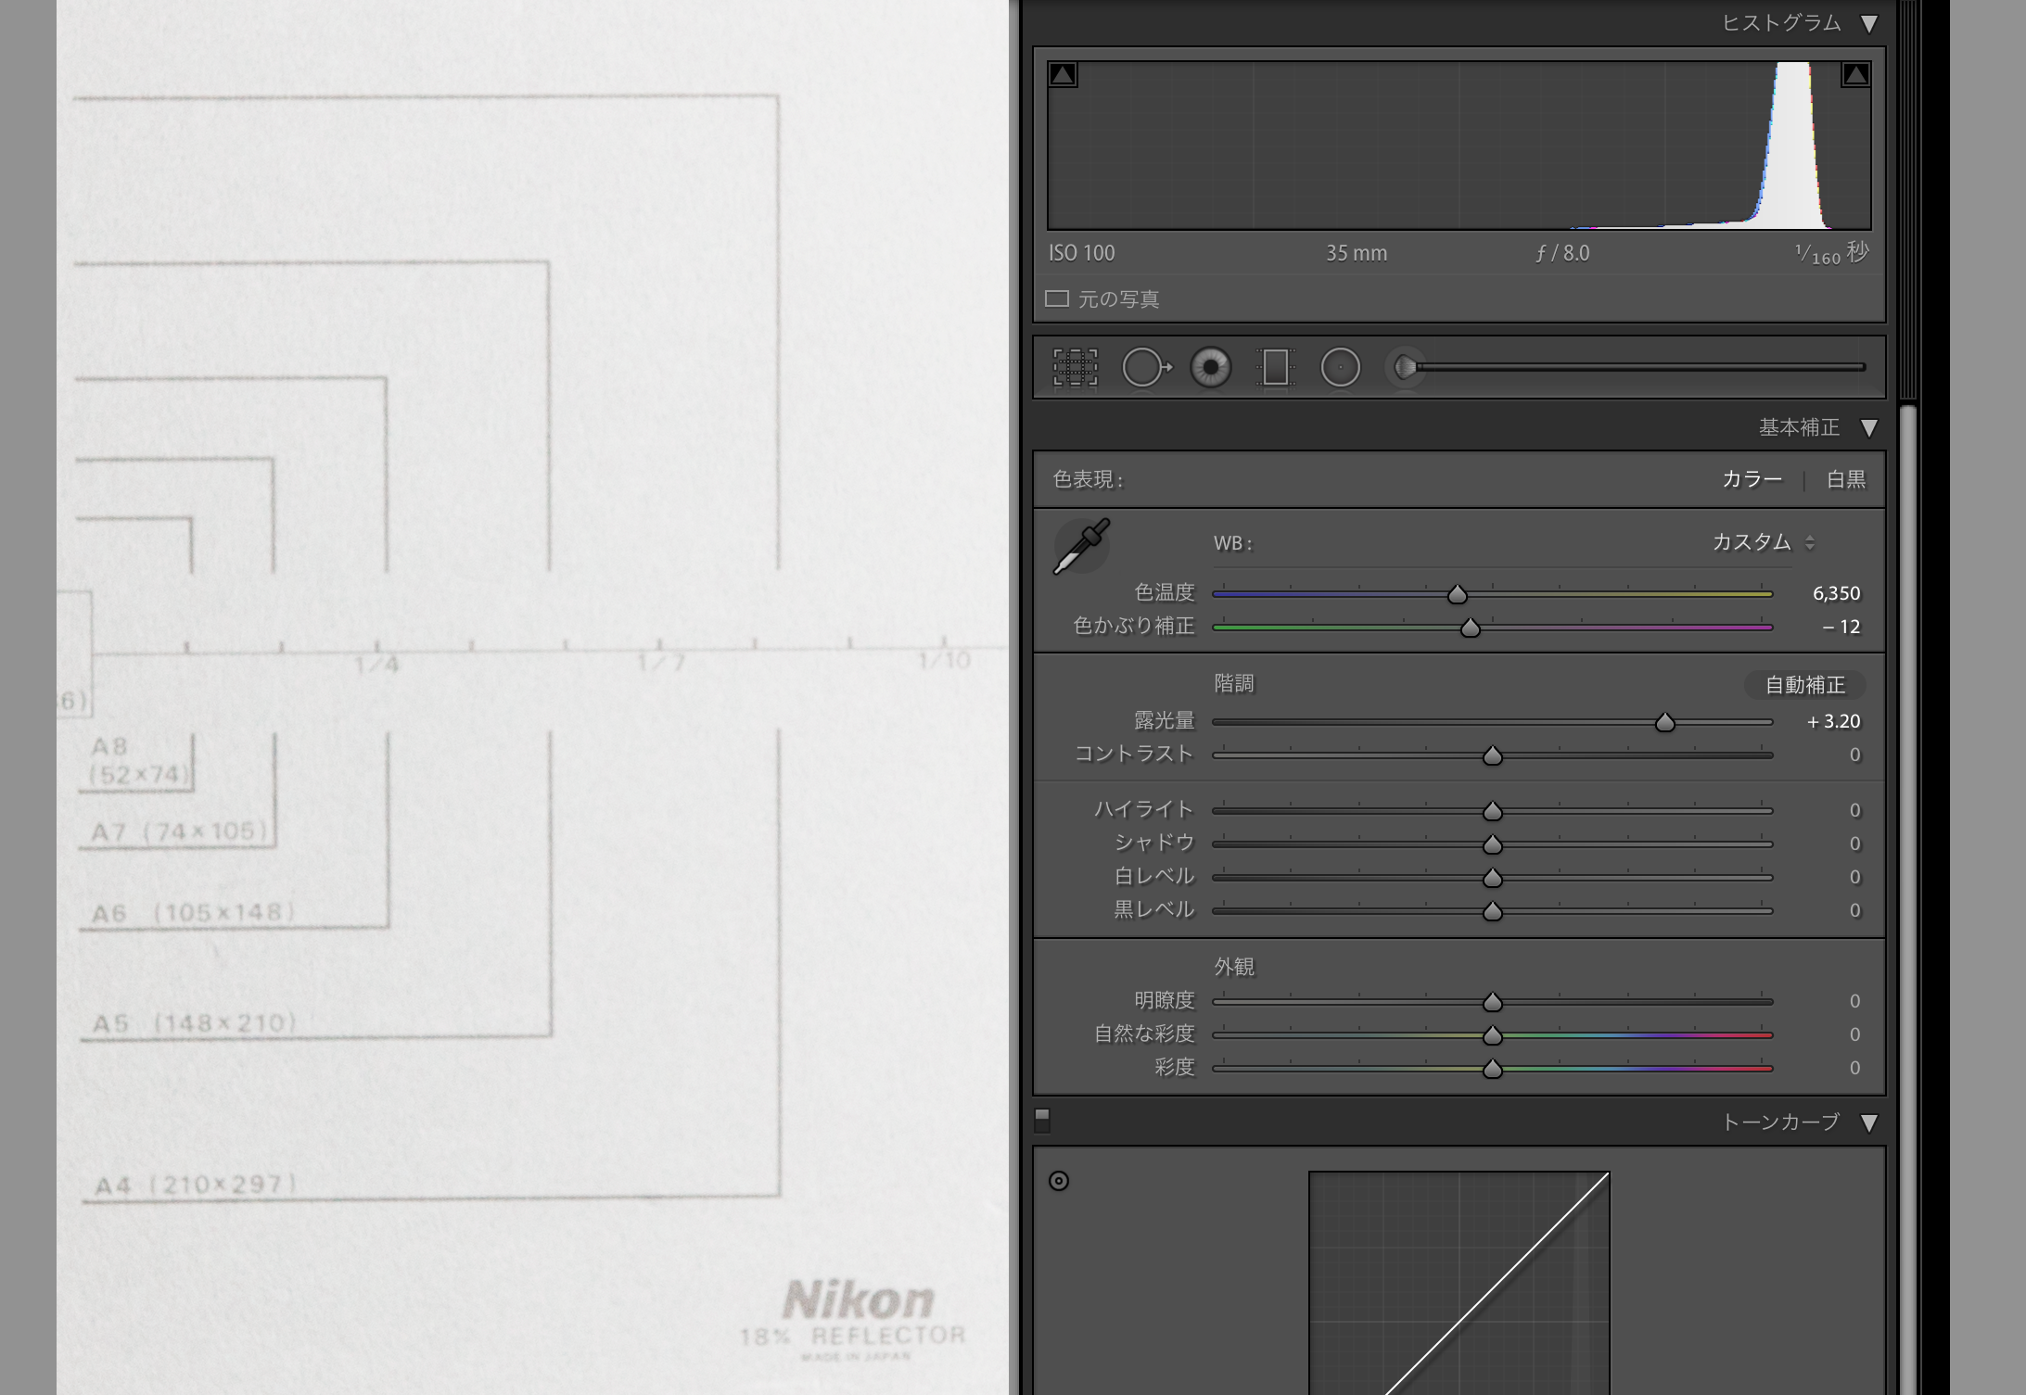Image resolution: width=2026 pixels, height=1395 pixels.
Task: Click the 露光量 exposure slider handle
Action: [1665, 722]
